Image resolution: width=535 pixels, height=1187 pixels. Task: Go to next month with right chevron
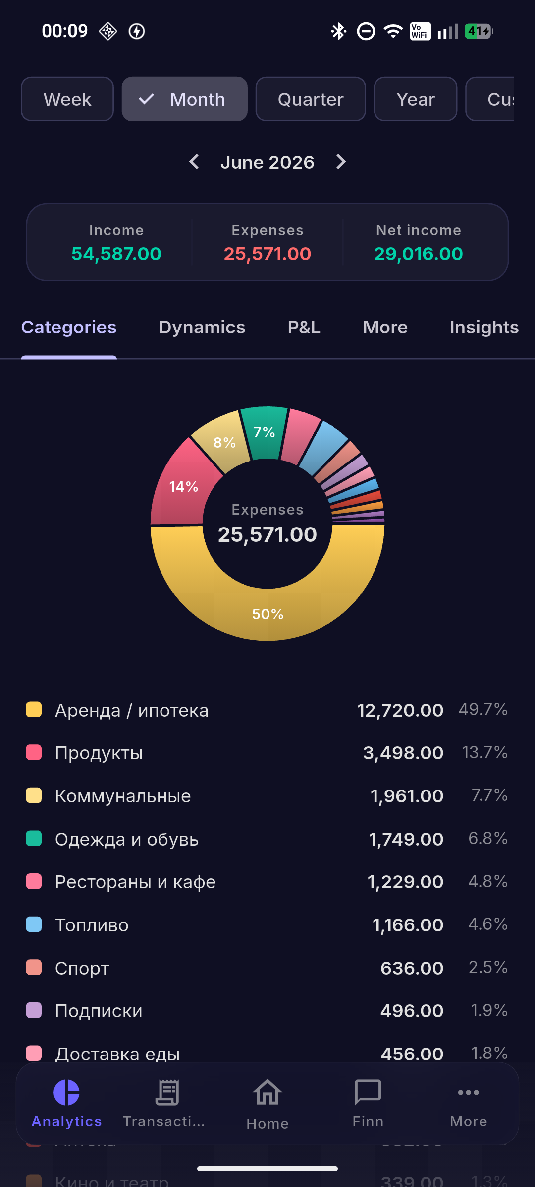tap(341, 162)
